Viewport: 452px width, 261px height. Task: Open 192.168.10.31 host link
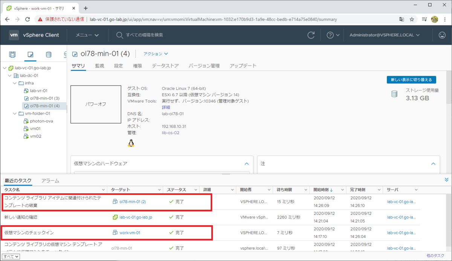pos(174,126)
